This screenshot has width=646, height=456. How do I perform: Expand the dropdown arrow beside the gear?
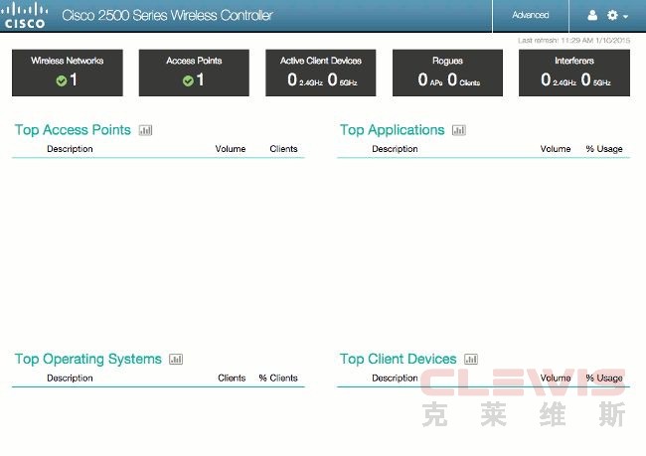click(x=626, y=17)
